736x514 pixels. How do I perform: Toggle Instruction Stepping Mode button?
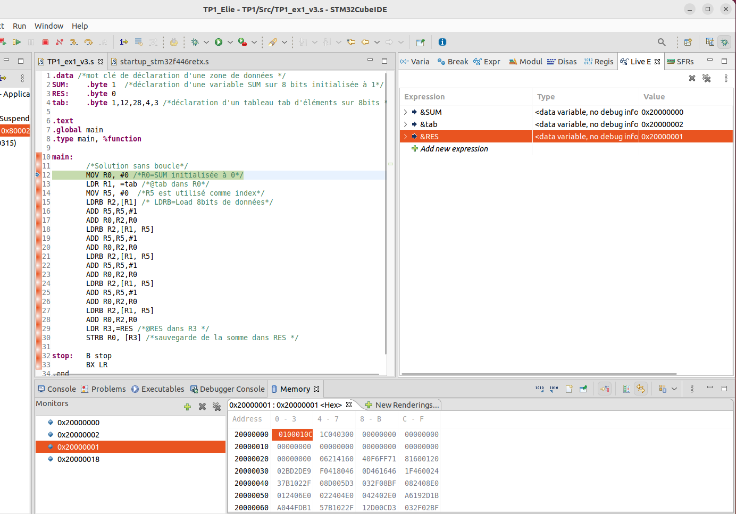[124, 42]
